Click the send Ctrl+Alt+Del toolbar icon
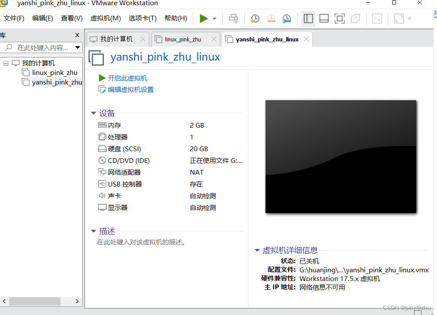The image size is (437, 315). (x=234, y=19)
